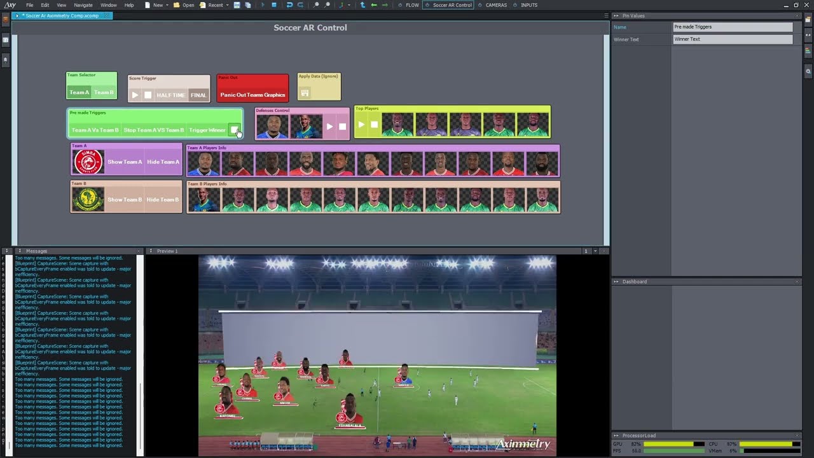Click the gear settings icon on right sidebar
This screenshot has width=814, height=458.
pos(808,71)
